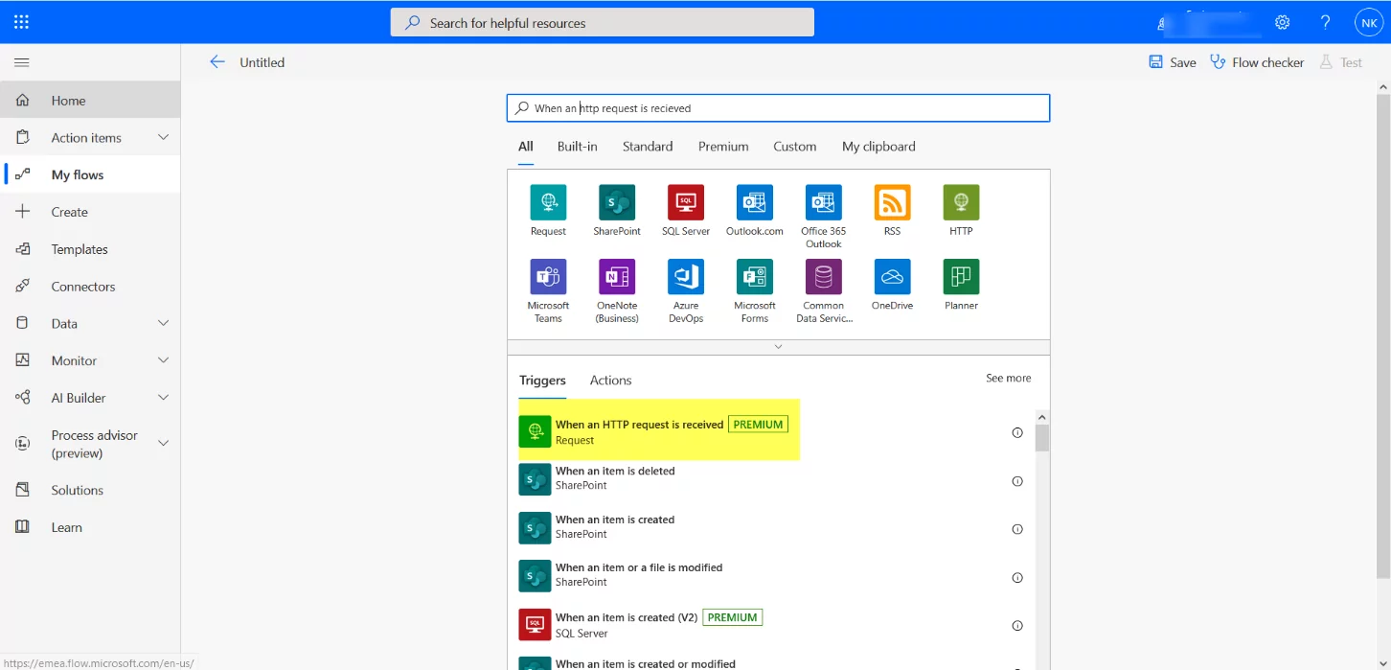The height and width of the screenshot is (670, 1391).
Task: Show info for 'When an item is deleted'
Action: (1017, 481)
